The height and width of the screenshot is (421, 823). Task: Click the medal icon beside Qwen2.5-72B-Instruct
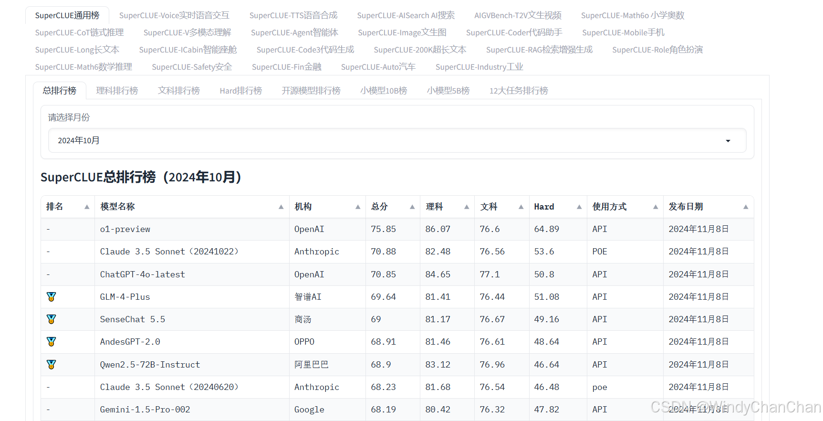pos(52,365)
